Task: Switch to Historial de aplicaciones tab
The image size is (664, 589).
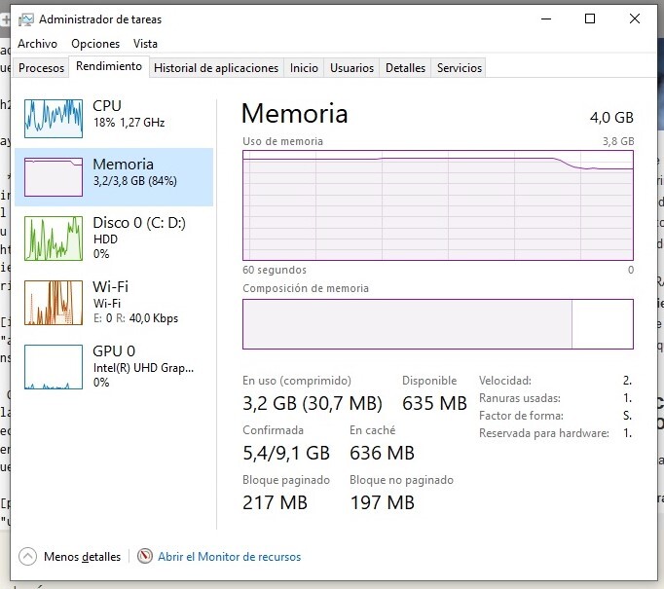Action: tap(216, 68)
